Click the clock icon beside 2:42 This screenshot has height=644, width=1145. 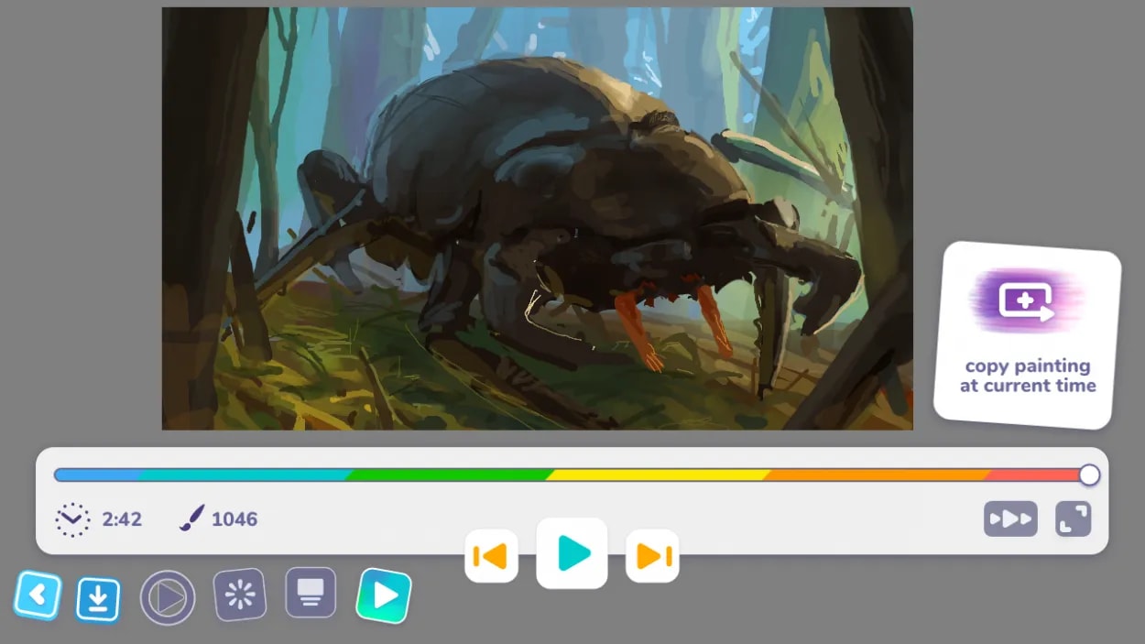point(72,519)
